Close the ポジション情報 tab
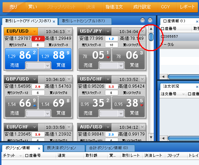The image size is (199, 165). coord(39,148)
